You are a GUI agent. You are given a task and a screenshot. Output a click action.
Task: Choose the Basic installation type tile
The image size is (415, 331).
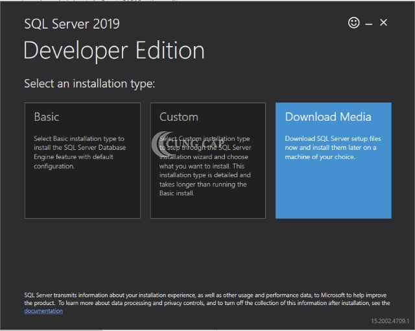tap(82, 160)
